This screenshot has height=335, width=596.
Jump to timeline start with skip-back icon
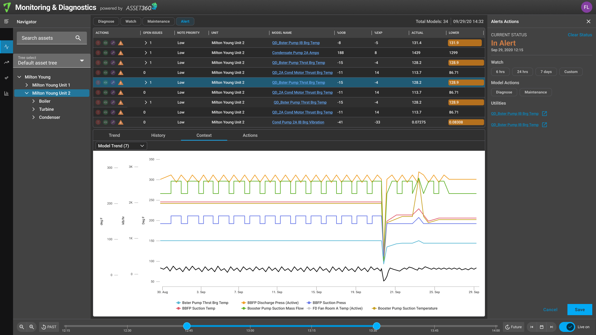(x=532, y=327)
